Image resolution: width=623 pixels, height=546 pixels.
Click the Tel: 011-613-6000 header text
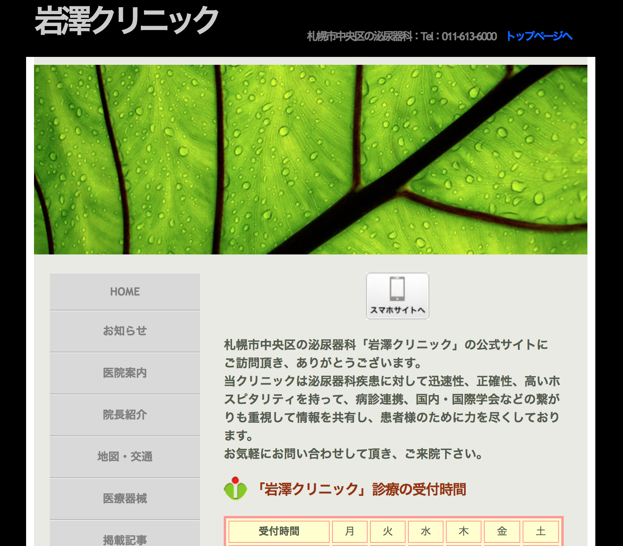click(x=459, y=36)
